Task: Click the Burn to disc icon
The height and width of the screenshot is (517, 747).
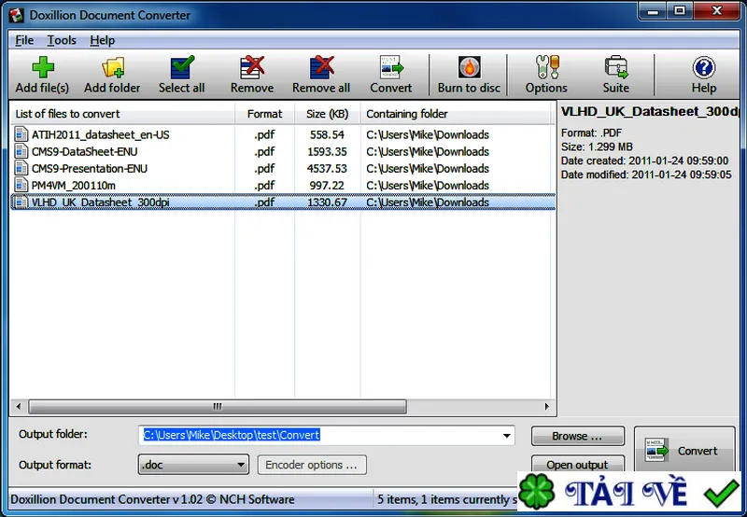Action: pyautogui.click(x=470, y=67)
